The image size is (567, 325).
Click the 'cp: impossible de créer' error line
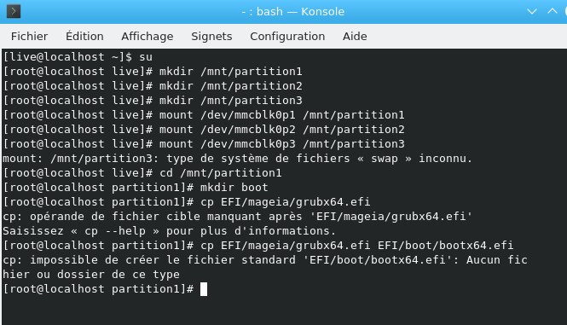pyautogui.click(x=265, y=267)
